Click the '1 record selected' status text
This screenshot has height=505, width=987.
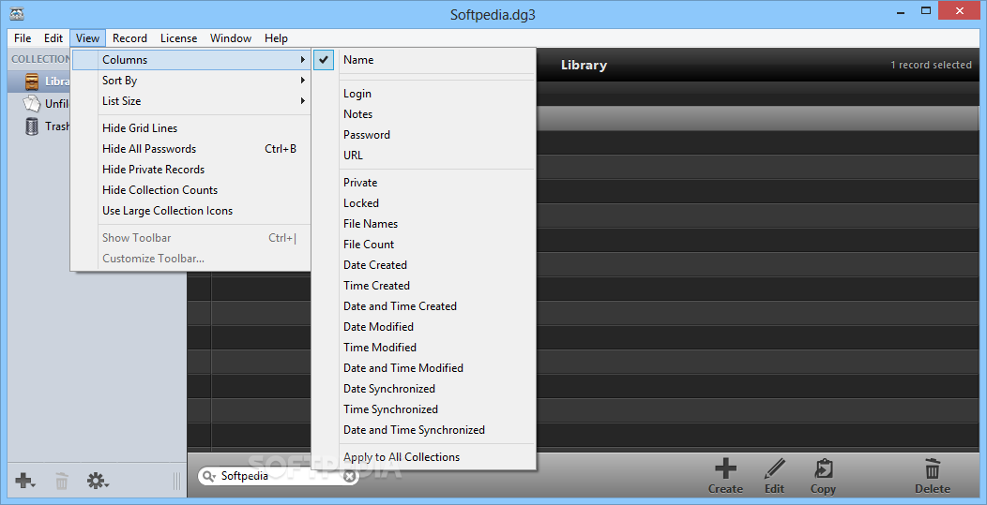click(x=931, y=65)
